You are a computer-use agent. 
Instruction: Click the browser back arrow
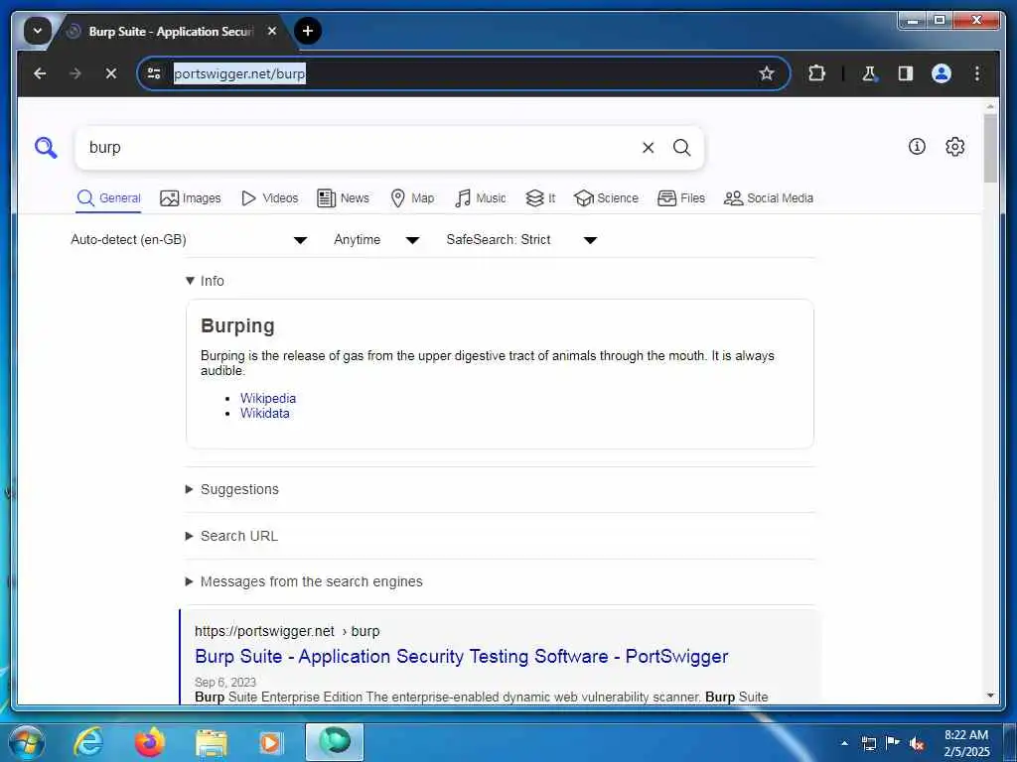40,73
